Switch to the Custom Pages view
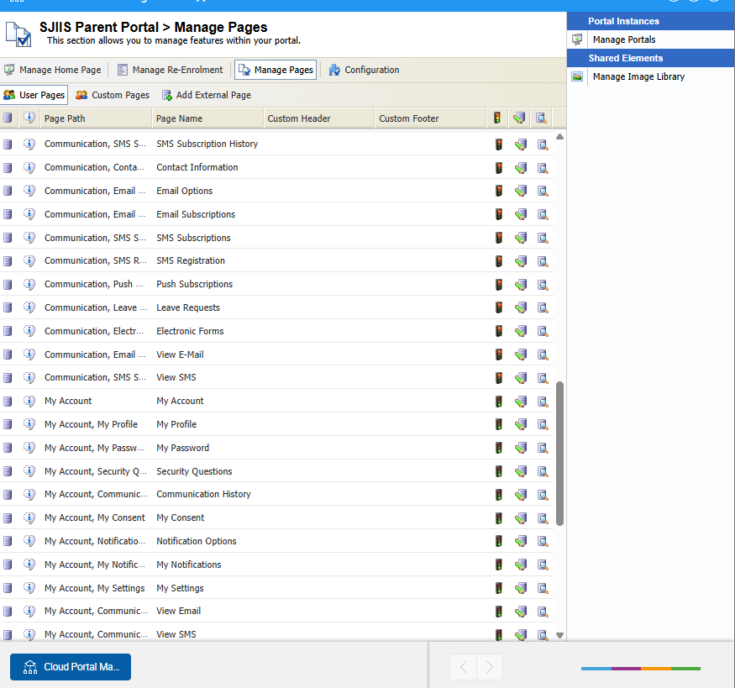Screen dimensions: 735x688 (x=113, y=95)
